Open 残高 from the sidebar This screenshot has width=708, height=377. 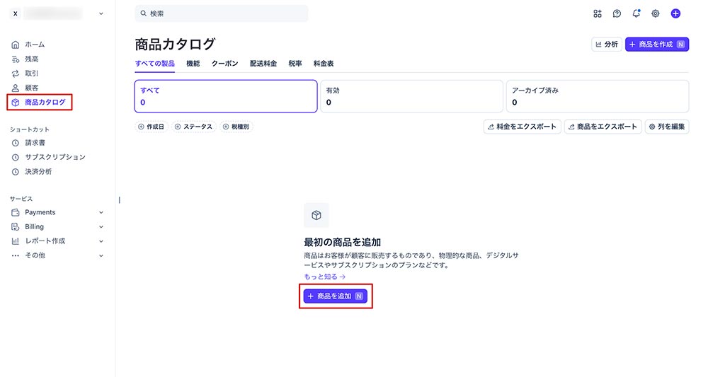click(x=31, y=59)
